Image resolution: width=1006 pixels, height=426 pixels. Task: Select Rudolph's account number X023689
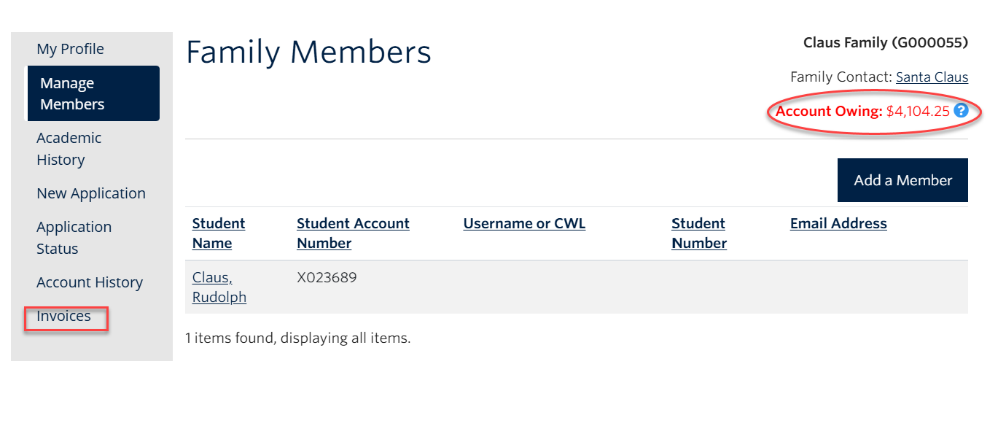(327, 277)
